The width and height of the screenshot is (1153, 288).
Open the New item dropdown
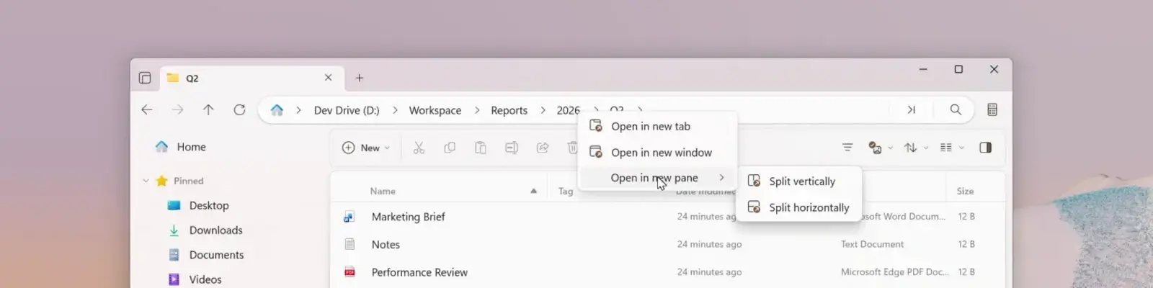point(366,148)
